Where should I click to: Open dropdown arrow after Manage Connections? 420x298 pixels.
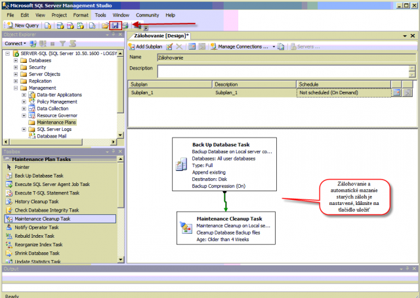tap(274, 47)
